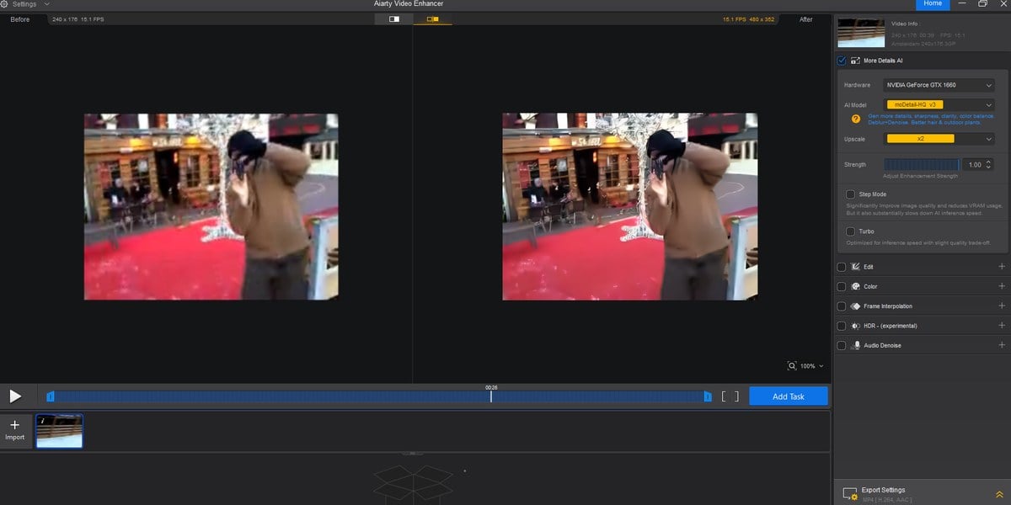Open the Settings gear menu

tap(4, 4)
